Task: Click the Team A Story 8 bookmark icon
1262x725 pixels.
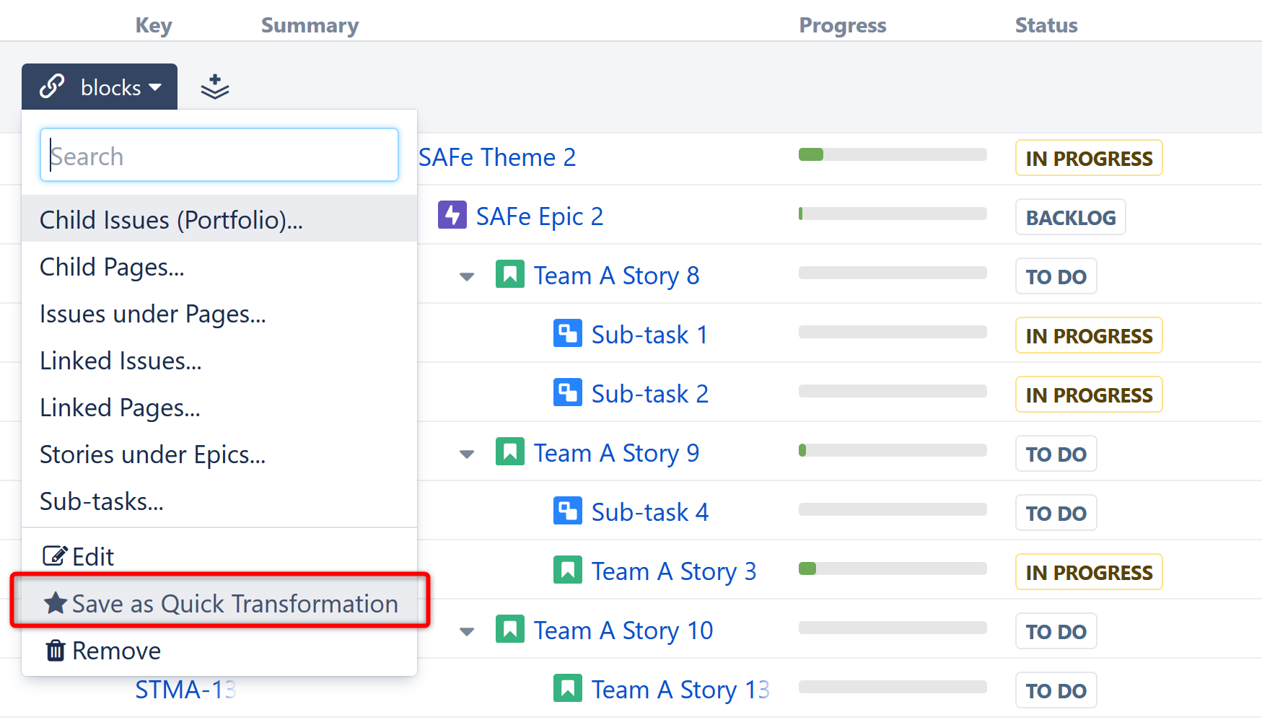Action: pos(509,275)
